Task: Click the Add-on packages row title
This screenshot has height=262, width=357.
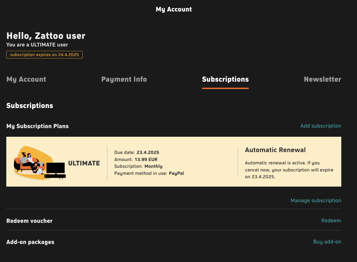Action: tap(30, 242)
